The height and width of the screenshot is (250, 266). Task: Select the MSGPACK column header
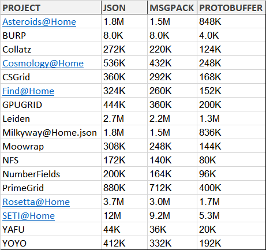[172, 8]
